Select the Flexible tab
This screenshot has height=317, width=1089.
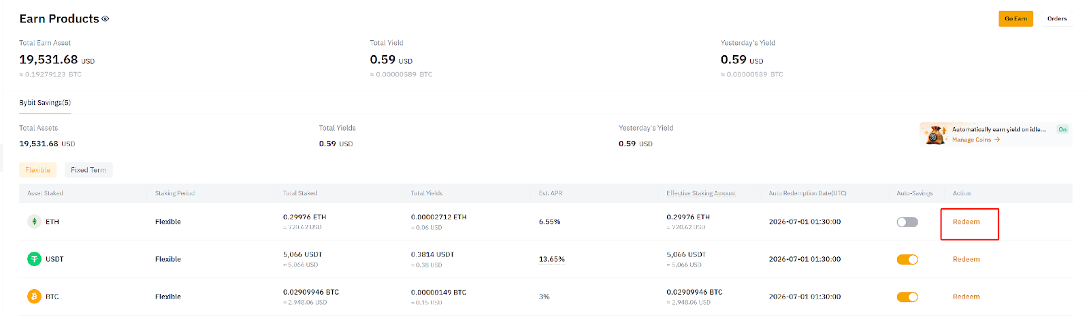[37, 170]
